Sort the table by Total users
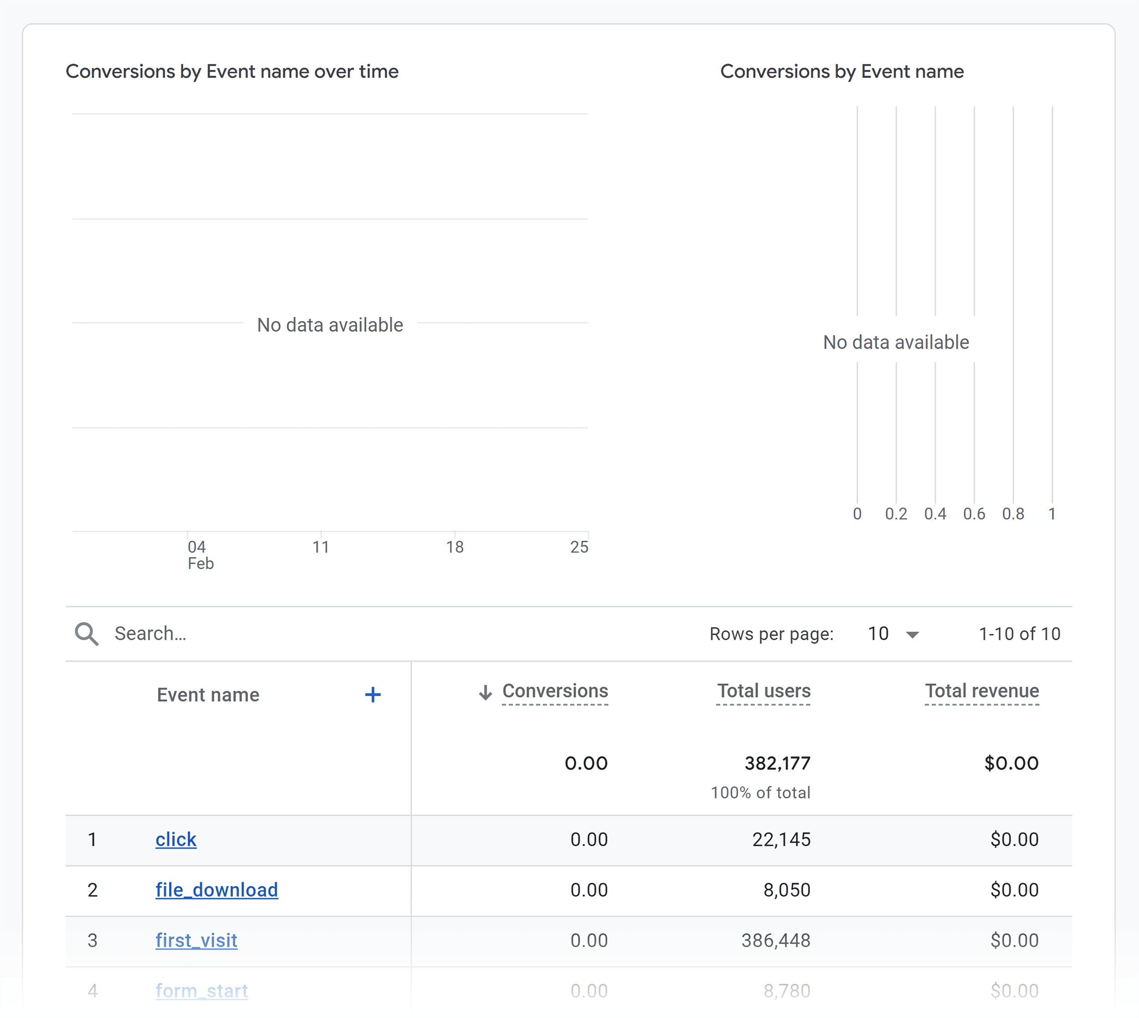Viewport: 1139px width, 1018px height. 763,691
